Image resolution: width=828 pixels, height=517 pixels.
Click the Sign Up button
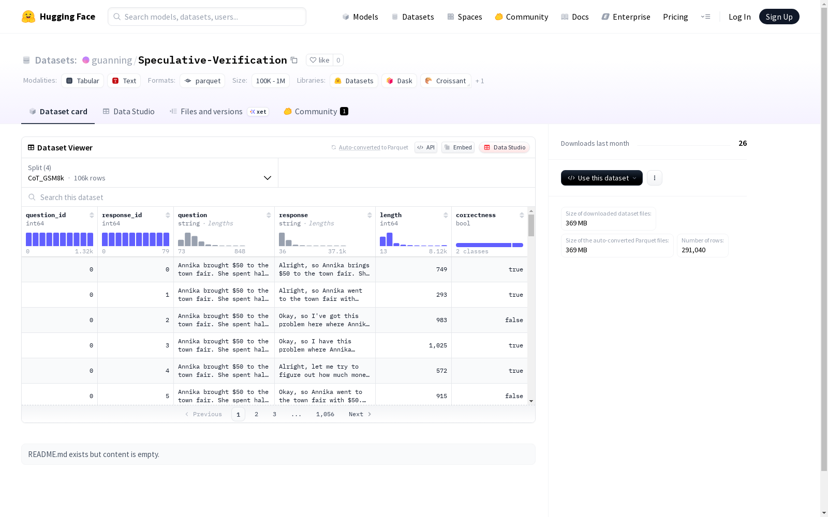(779, 17)
